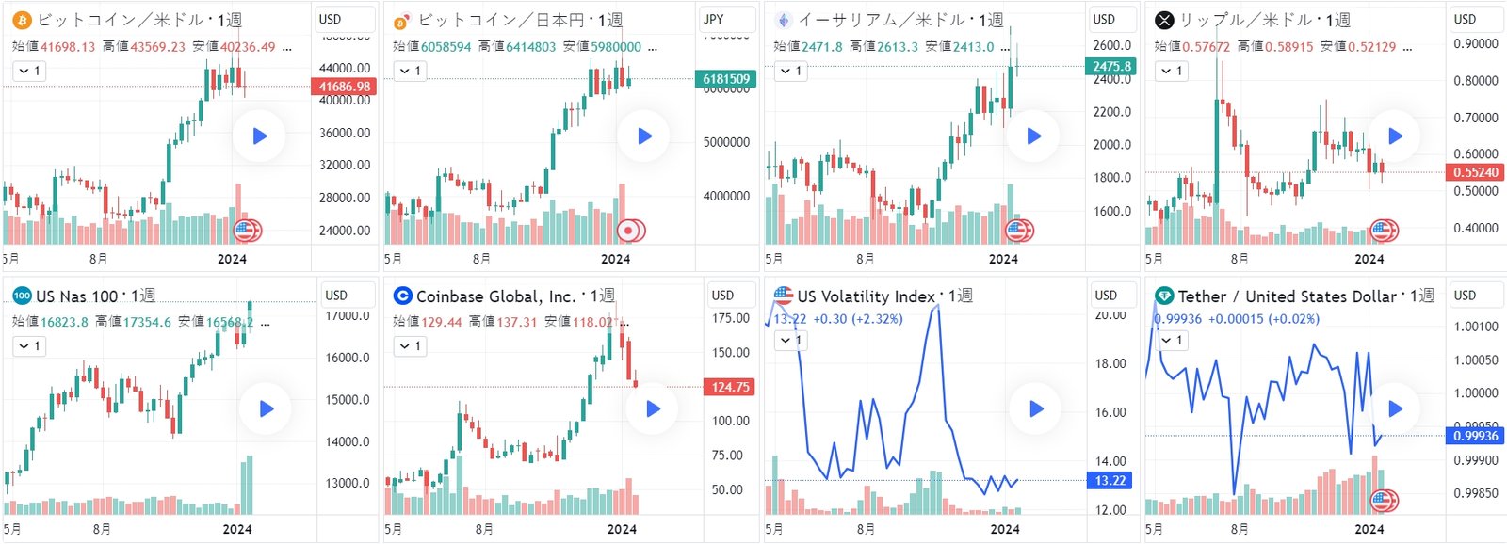Open JPY currency selector on Bitcoin/JPY chart

click(x=714, y=19)
